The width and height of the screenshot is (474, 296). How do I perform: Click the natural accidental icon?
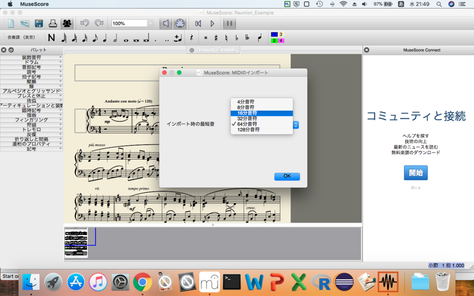226,38
